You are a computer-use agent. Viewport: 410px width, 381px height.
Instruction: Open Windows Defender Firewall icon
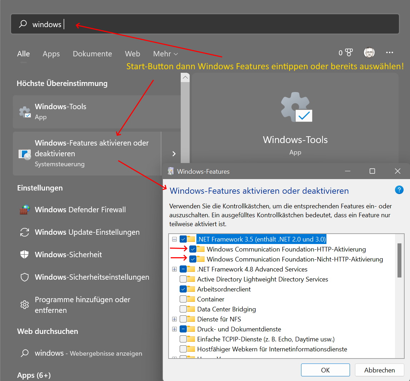coord(24,210)
